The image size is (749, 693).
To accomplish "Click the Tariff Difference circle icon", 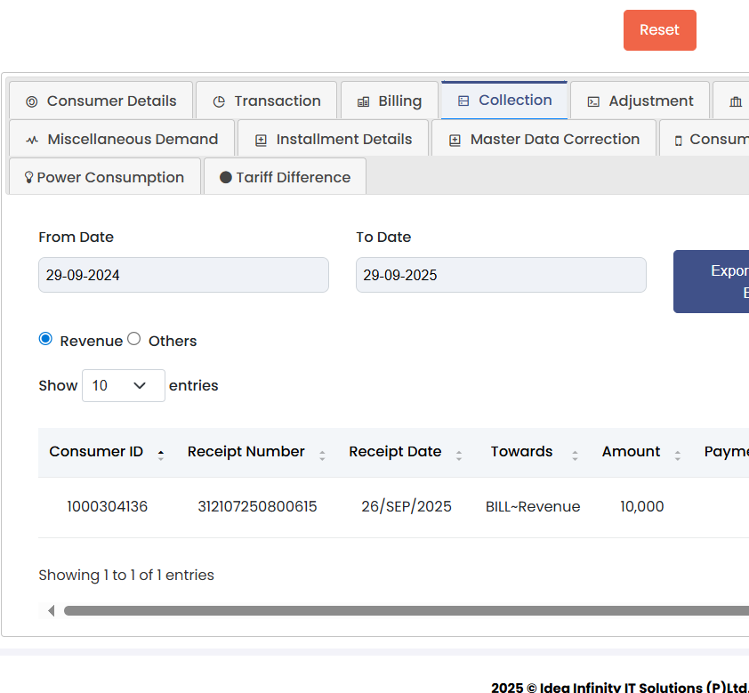I will [x=225, y=178].
